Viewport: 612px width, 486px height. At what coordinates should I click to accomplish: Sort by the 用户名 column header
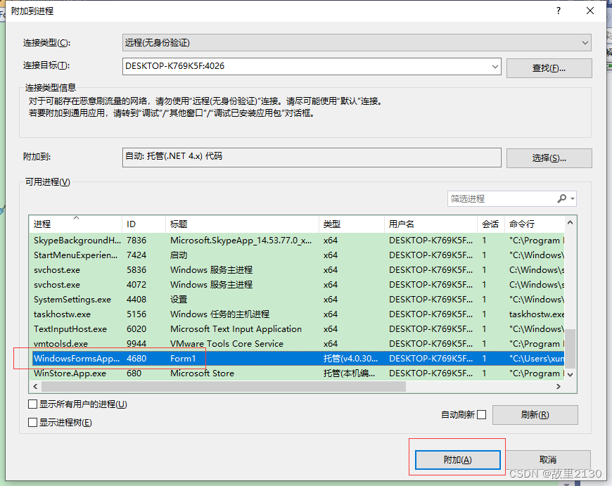tap(431, 224)
